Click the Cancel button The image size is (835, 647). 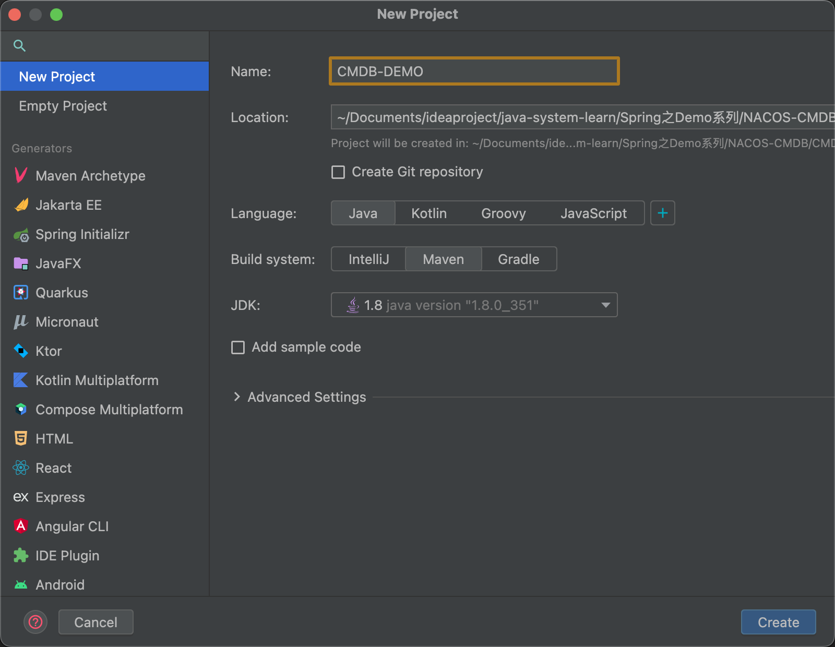pyautogui.click(x=96, y=622)
